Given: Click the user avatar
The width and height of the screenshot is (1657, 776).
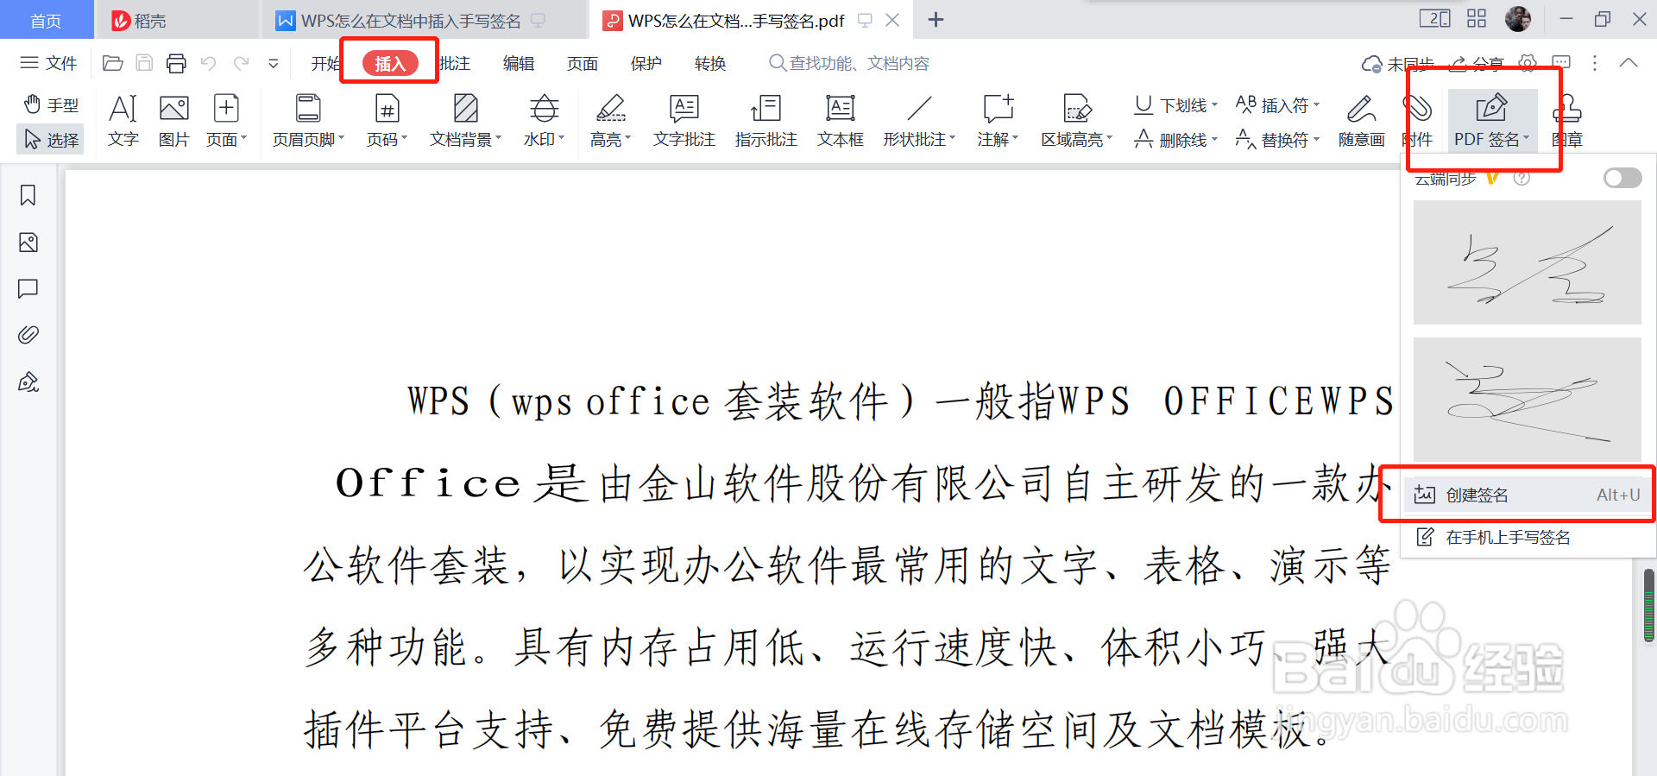Looking at the screenshot, I should tap(1518, 18).
